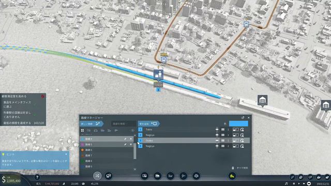Select the dark blue line 9 row
331x186 pixels.
[x=107, y=166]
